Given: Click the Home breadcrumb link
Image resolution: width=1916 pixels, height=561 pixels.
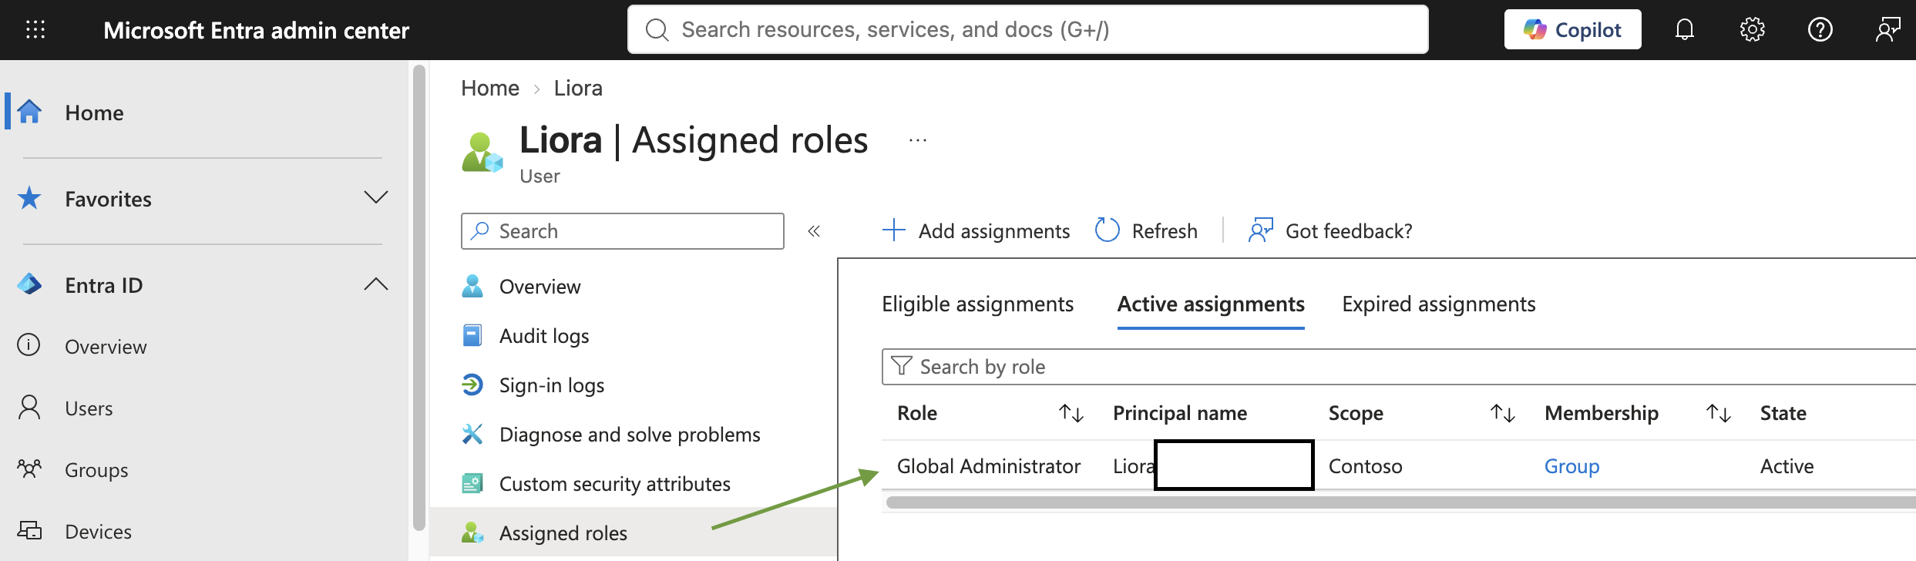Looking at the screenshot, I should coord(490,89).
